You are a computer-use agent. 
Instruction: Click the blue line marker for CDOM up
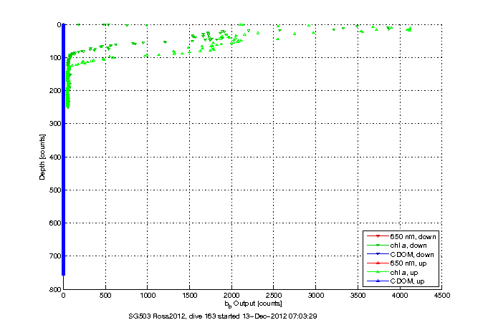pyautogui.click(x=378, y=281)
